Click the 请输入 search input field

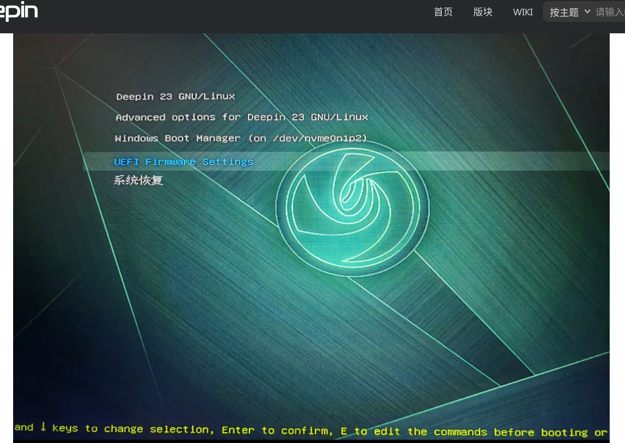click(x=610, y=12)
